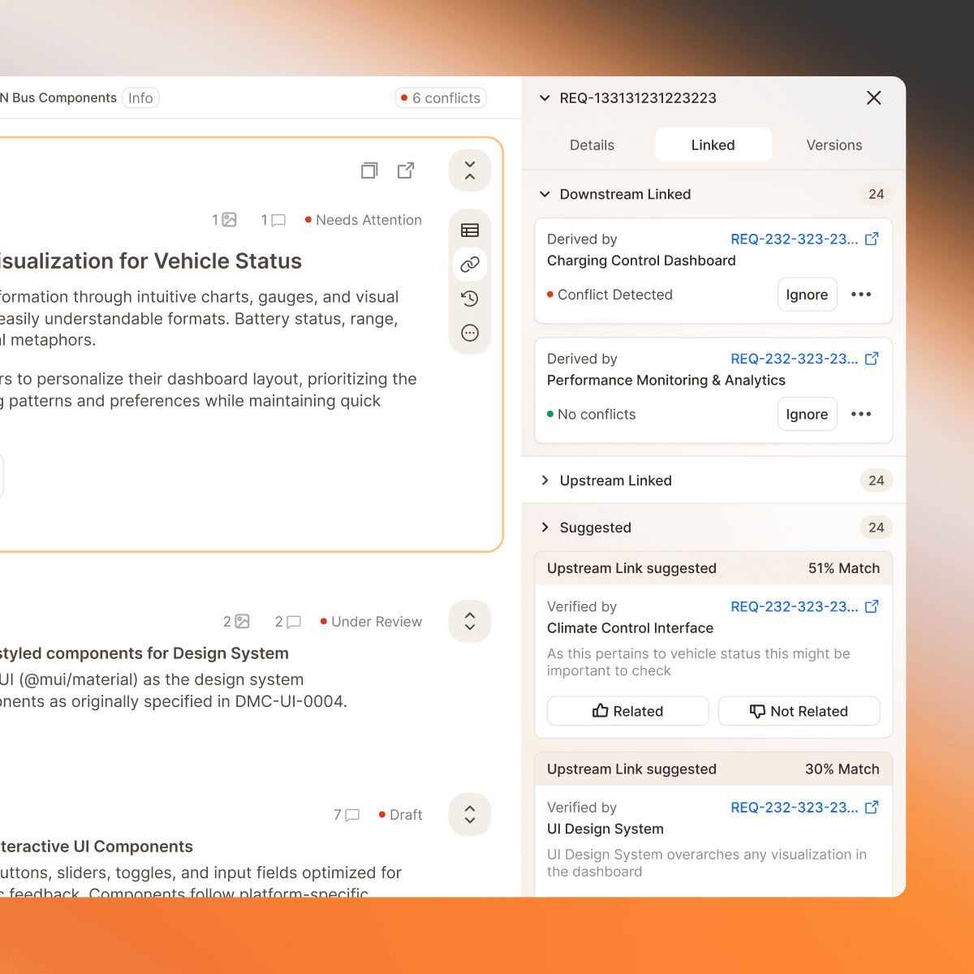
Task: Click the Info badge next to Bus Components
Action: pos(140,98)
